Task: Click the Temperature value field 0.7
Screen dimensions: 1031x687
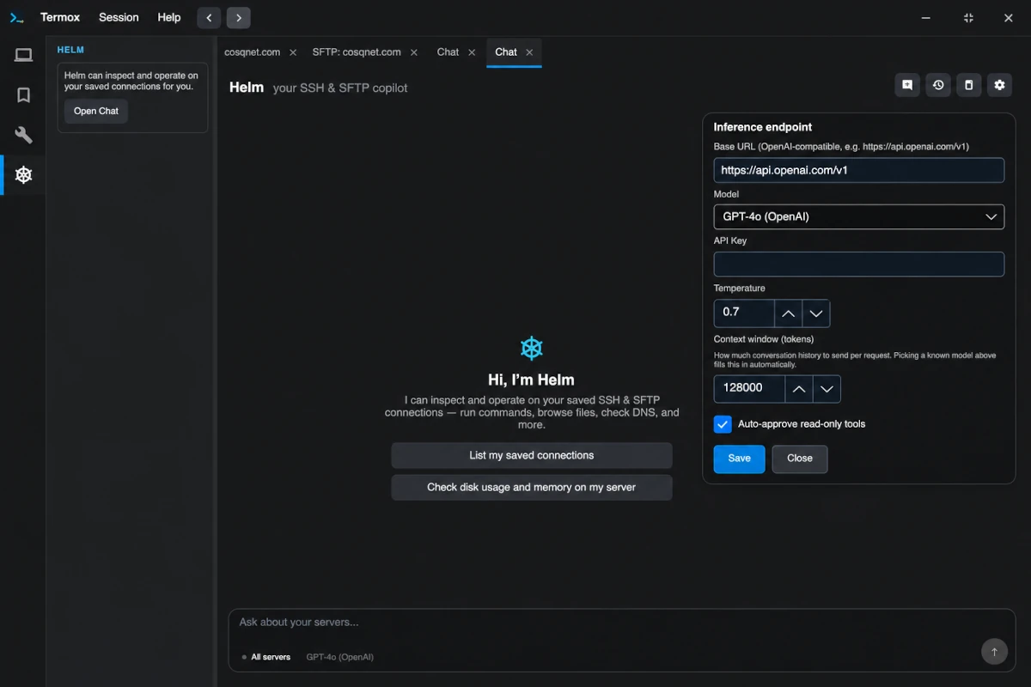Action: (x=744, y=313)
